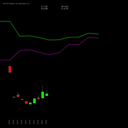The width and height of the screenshot is (128, 128).
Task: Select the small green candle for 24 Jul
Action: (30, 103)
